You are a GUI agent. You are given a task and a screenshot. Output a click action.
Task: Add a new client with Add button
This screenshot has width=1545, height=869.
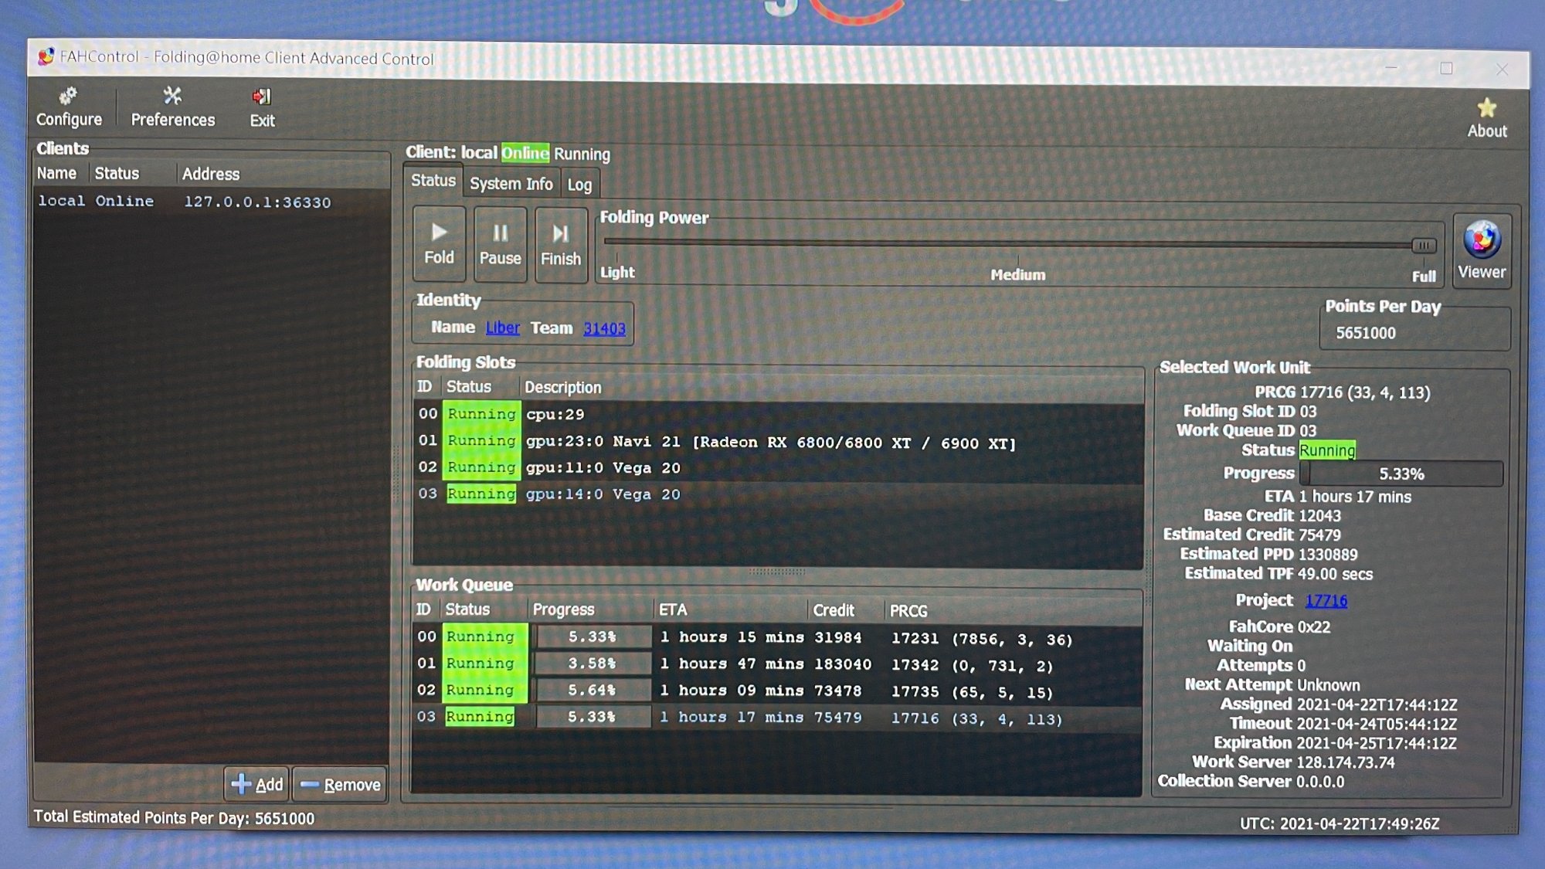256,784
